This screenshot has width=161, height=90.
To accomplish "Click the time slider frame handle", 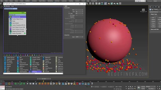I will (44, 79).
